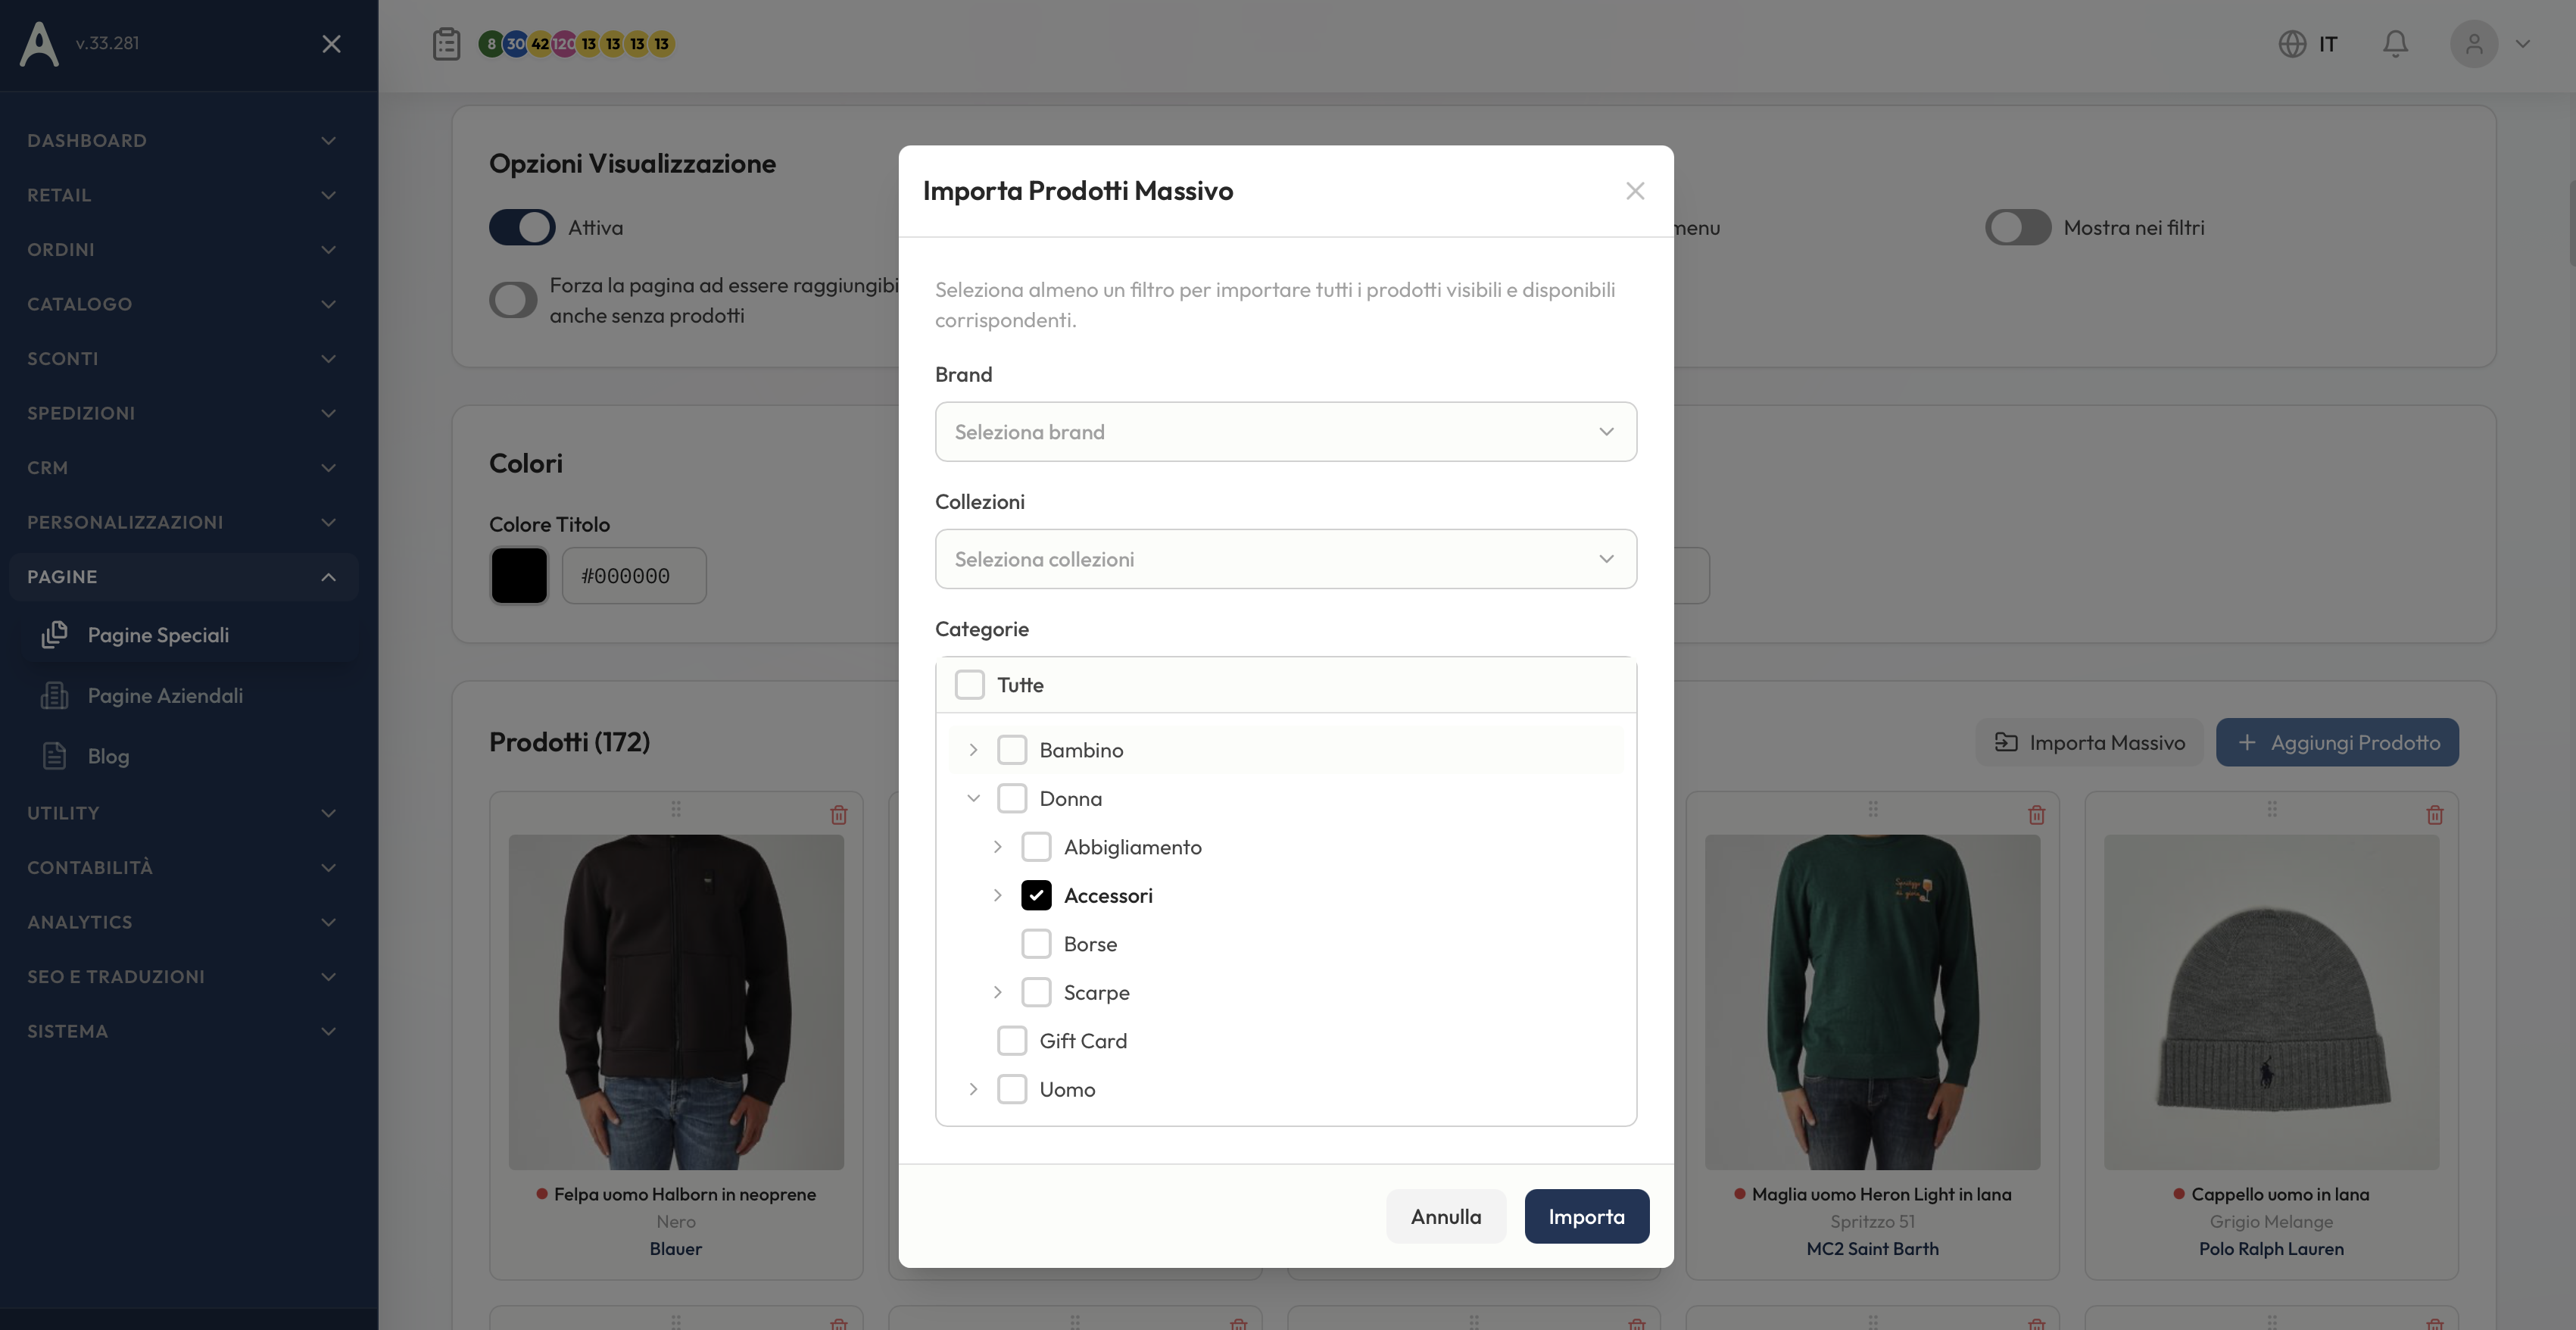This screenshot has height=1330, width=2576.
Task: Open the Seleziona collezioni dropdown
Action: pyautogui.click(x=1286, y=559)
